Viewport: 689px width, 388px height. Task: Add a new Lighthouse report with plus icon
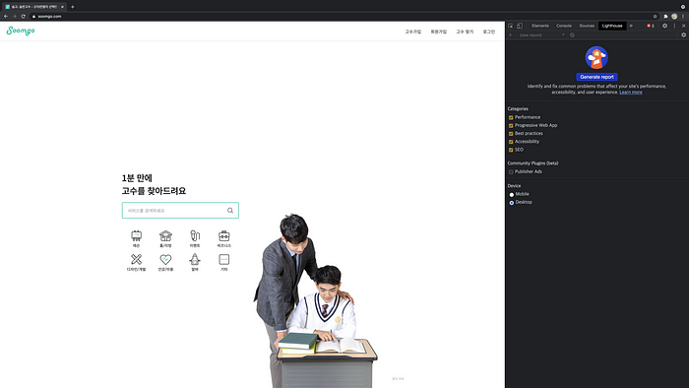pos(510,35)
